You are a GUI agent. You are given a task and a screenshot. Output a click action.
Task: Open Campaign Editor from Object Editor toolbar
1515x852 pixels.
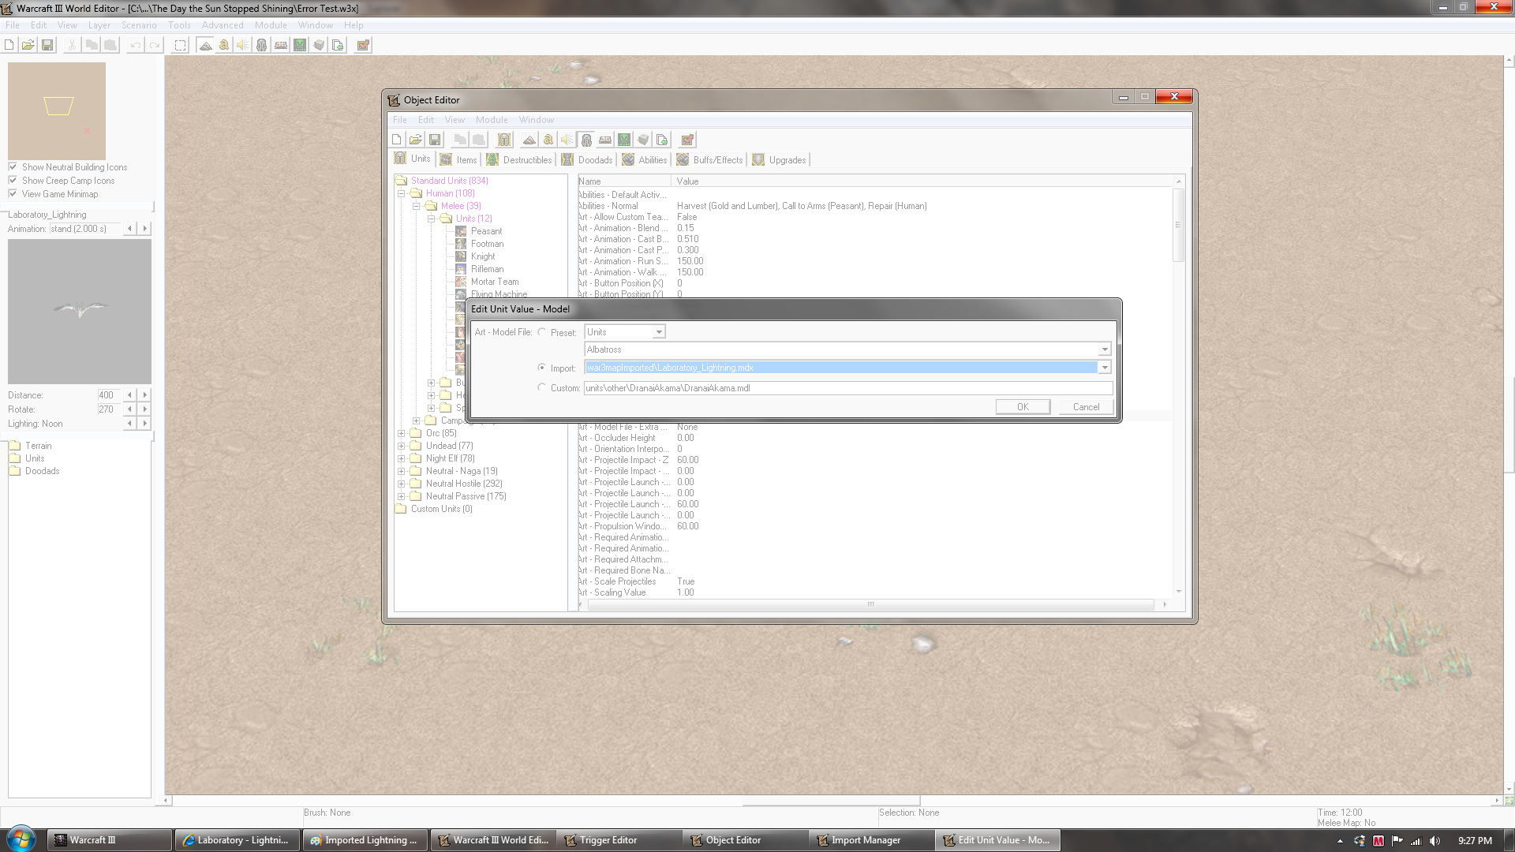pyautogui.click(x=605, y=140)
